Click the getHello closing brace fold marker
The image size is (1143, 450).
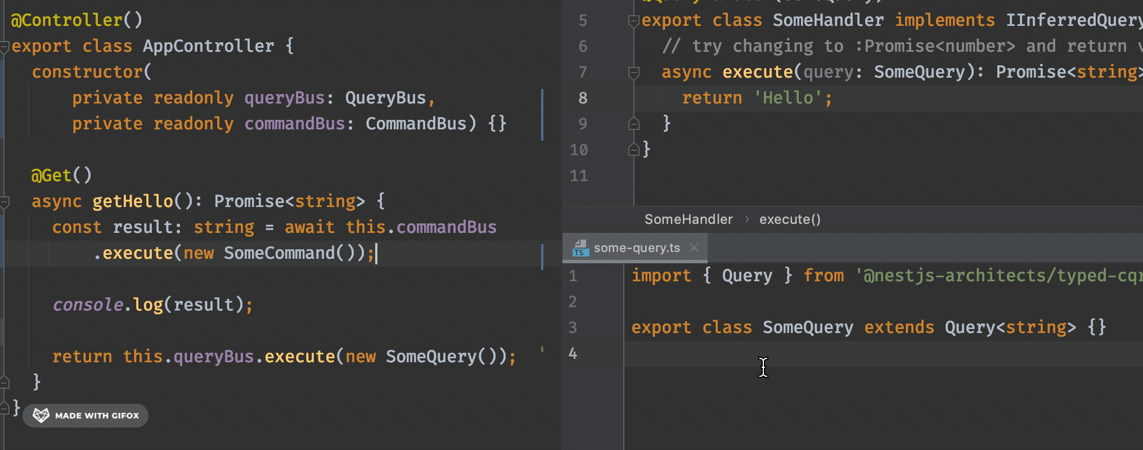pyautogui.click(x=4, y=382)
